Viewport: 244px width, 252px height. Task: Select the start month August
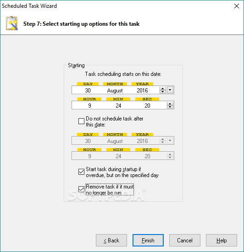[115, 91]
